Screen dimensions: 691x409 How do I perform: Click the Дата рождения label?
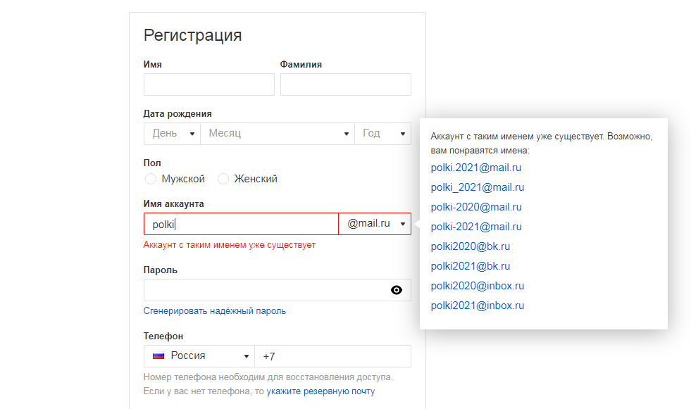pos(178,113)
